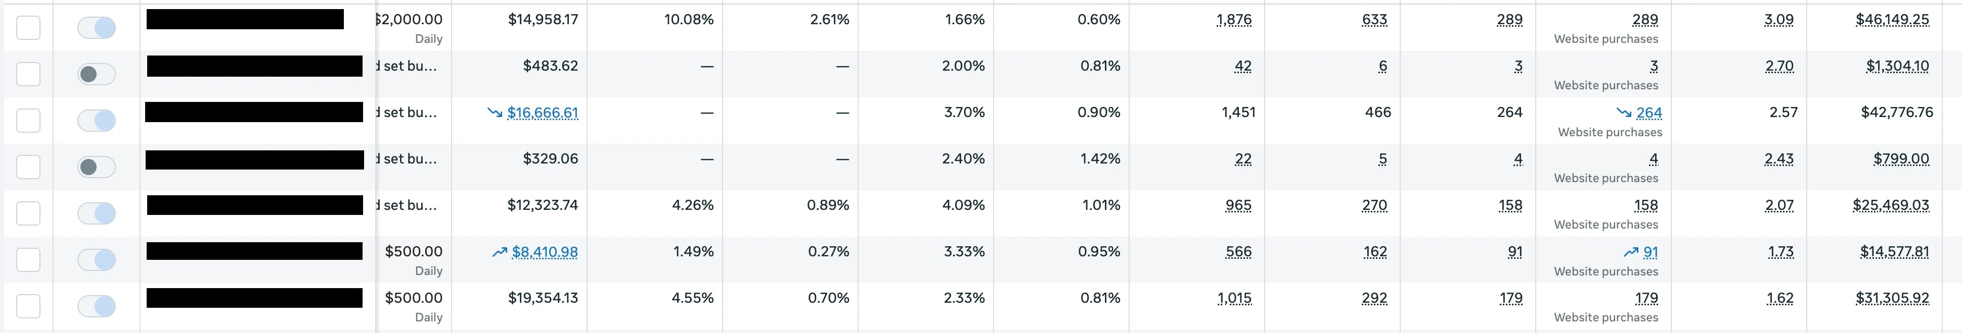Click the downward trend arrow beside $16,666.61
The image size is (1962, 333).
495,113
